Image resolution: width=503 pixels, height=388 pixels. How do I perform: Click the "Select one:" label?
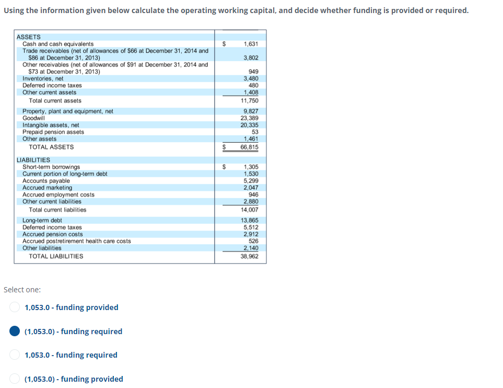point(22,289)
